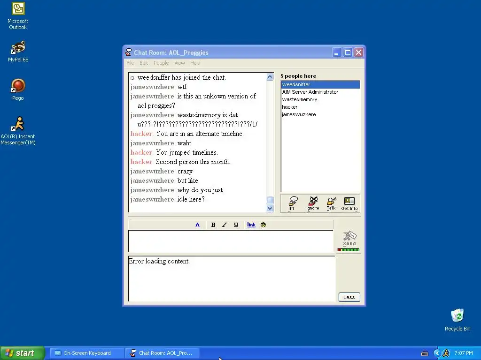Open Microsoft Outlook desktop icon
This screenshot has width=481, height=360.
click(x=18, y=16)
